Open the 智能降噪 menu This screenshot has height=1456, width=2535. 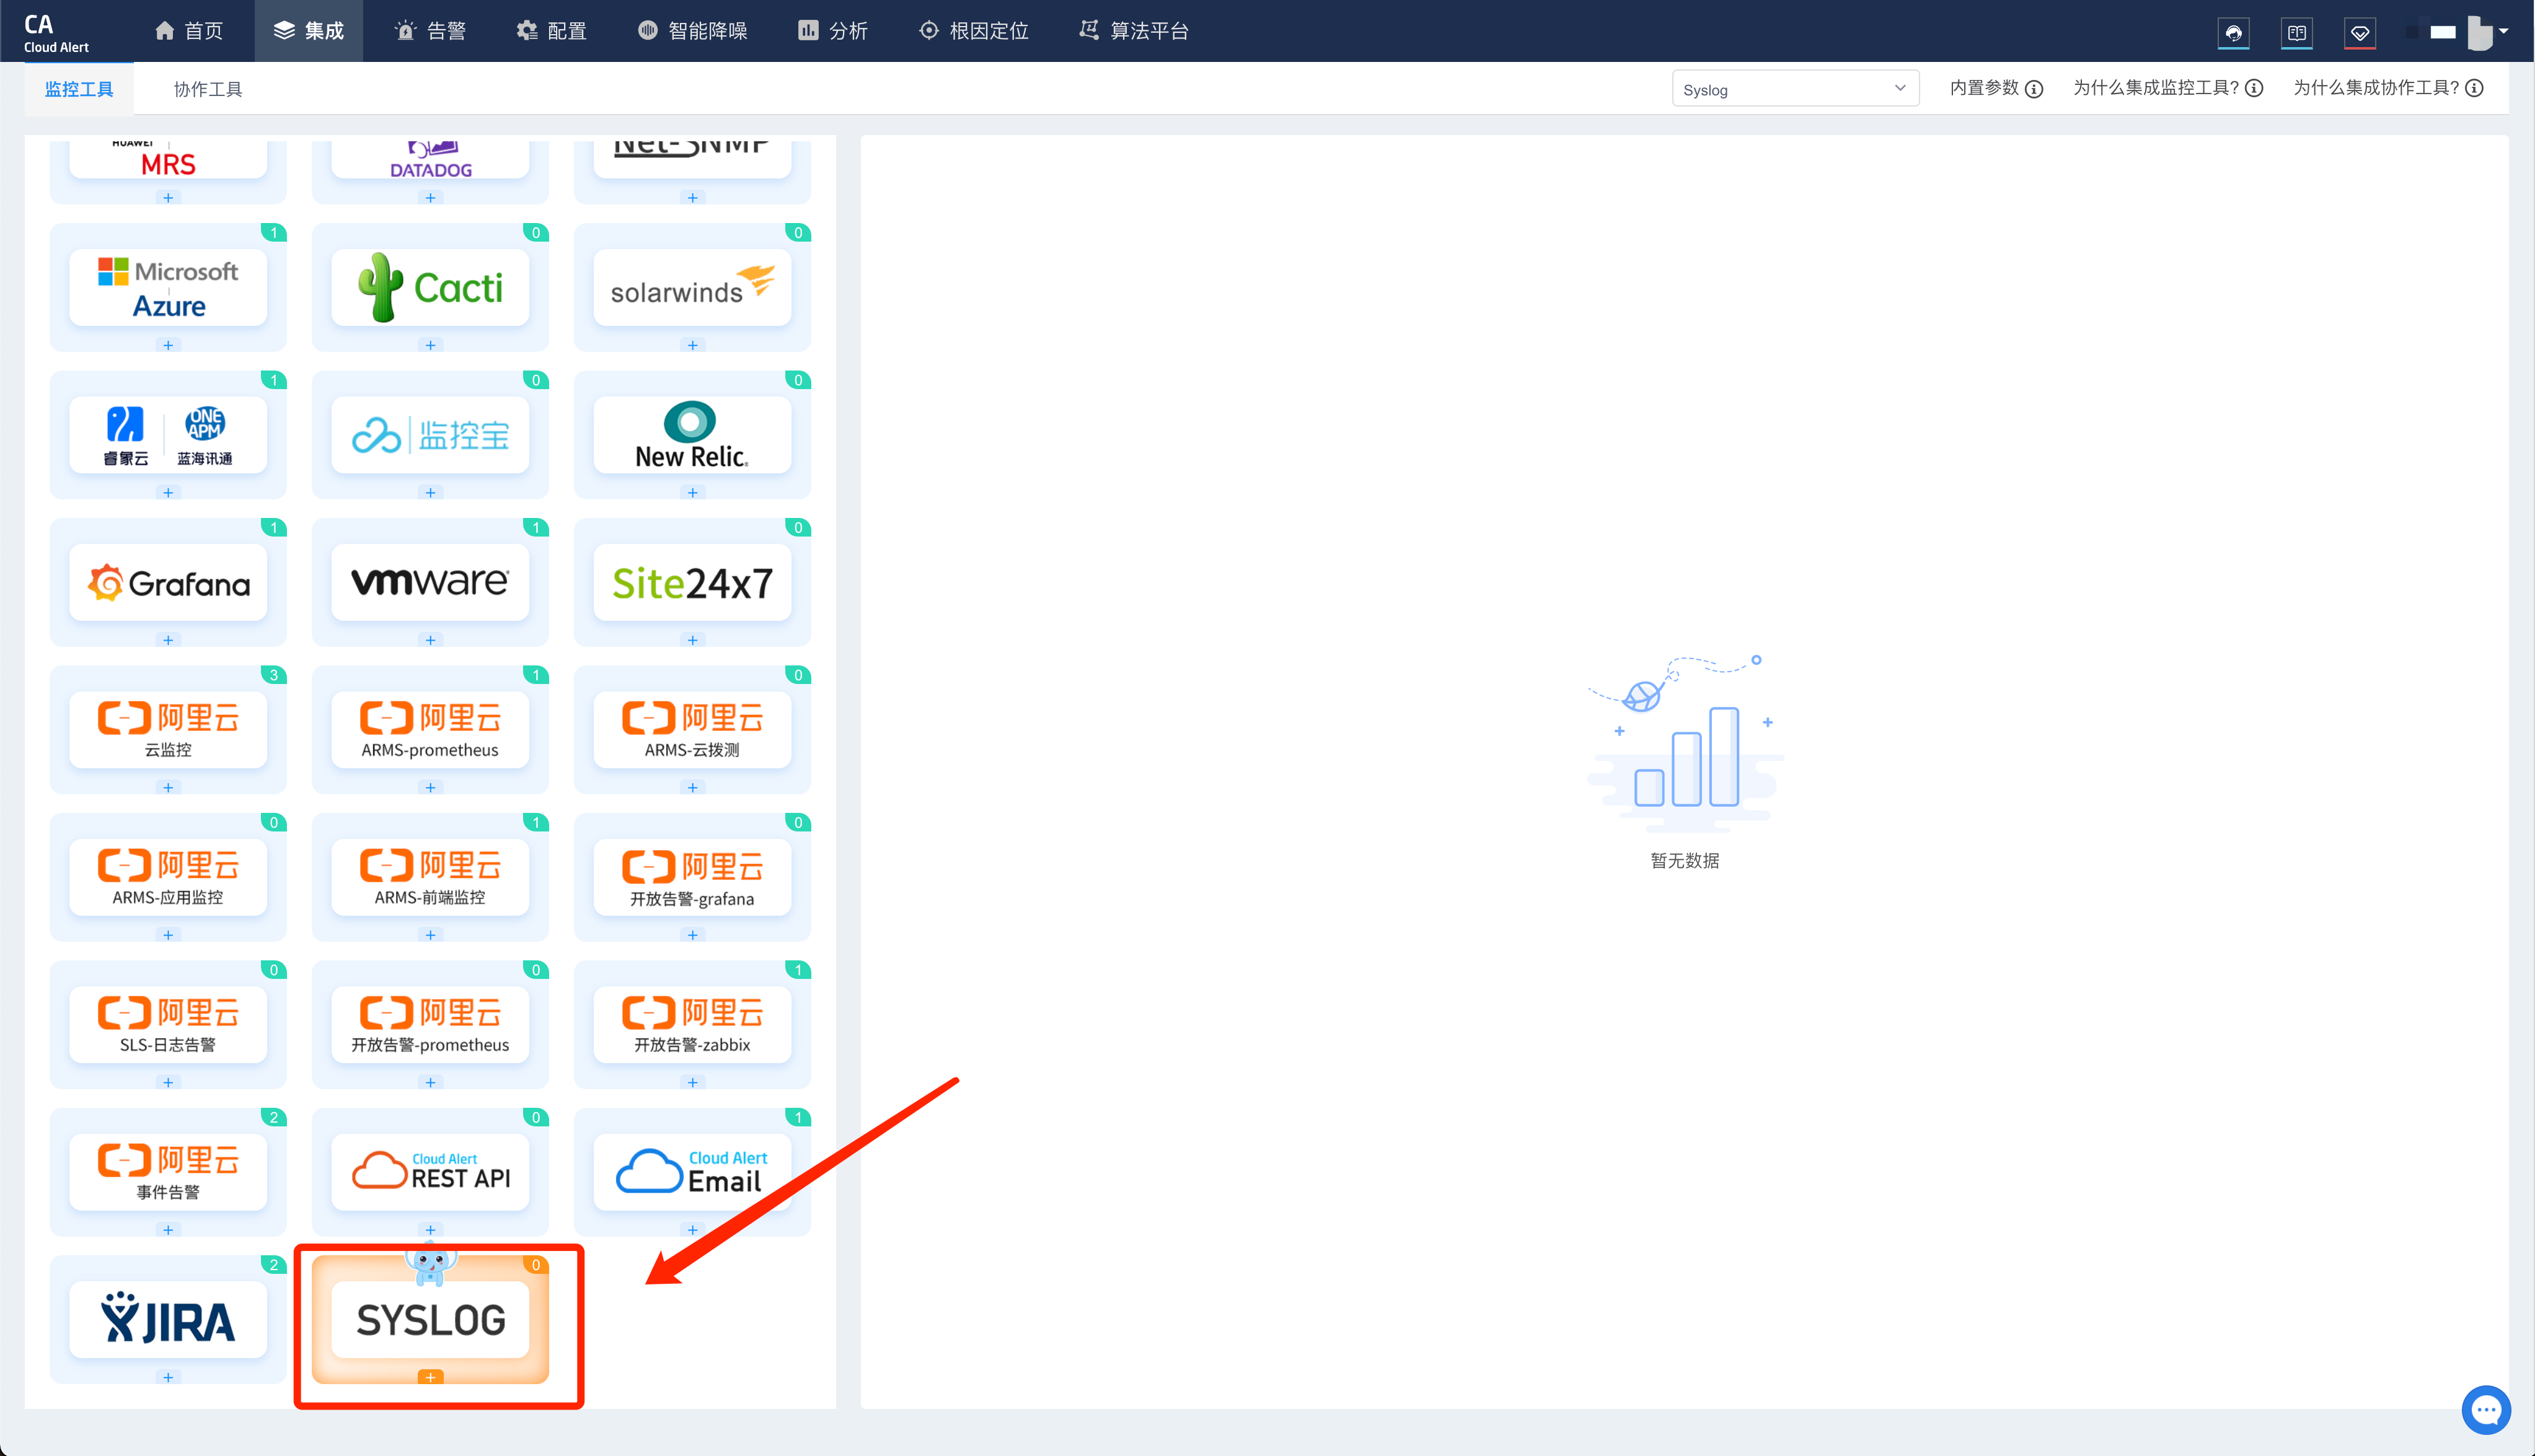click(x=692, y=31)
